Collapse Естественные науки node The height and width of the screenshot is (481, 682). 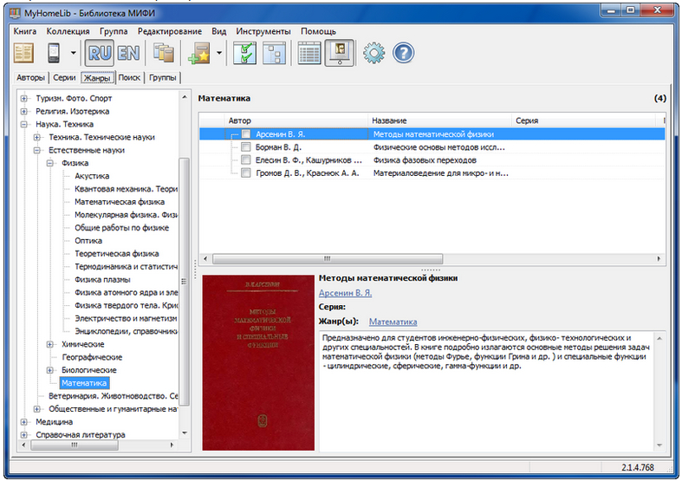37,151
